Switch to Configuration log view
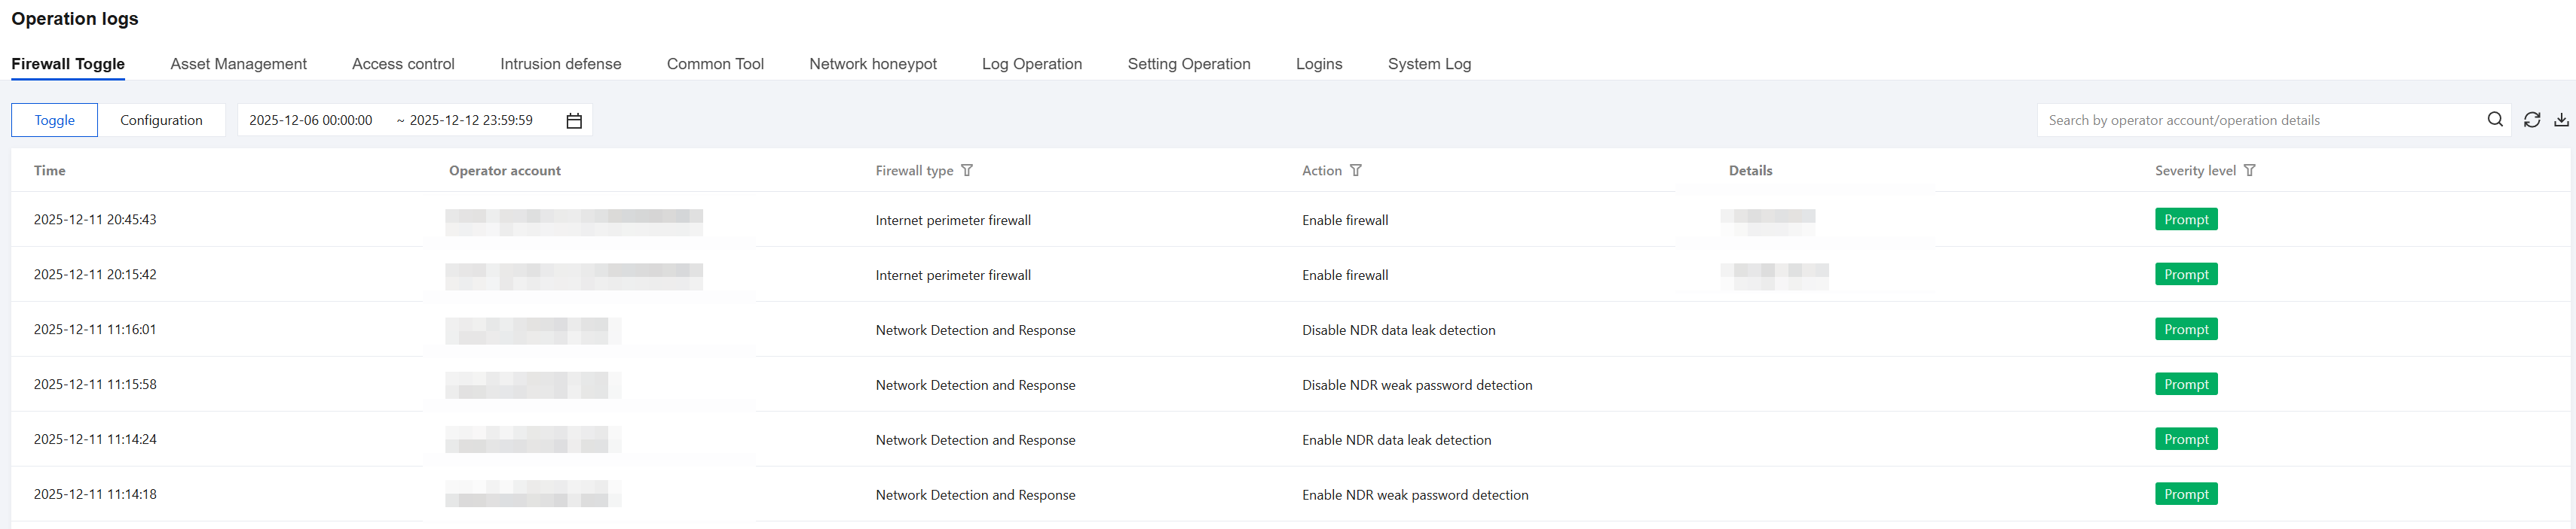Screen dimensions: 2576x529 click(161, 120)
